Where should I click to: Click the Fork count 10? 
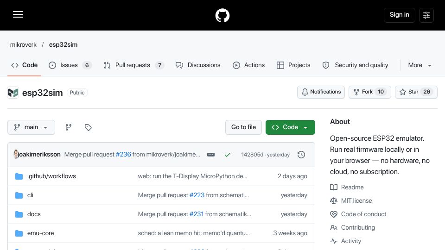point(381,92)
